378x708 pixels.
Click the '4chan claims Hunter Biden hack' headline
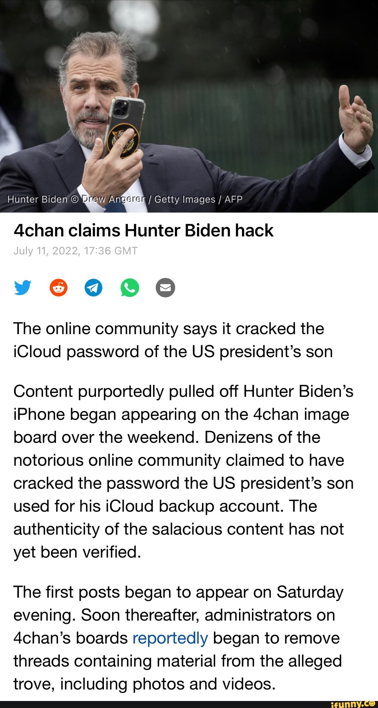143,230
